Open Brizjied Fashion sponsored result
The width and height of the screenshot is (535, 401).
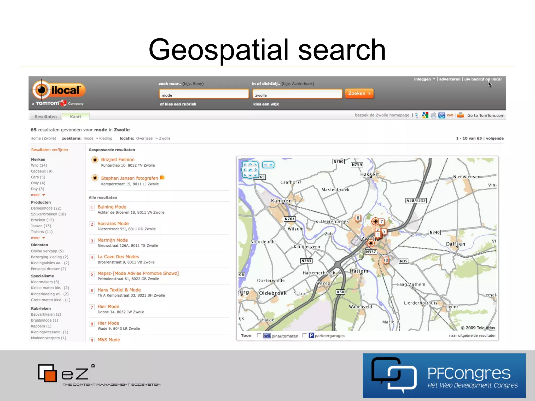click(118, 160)
